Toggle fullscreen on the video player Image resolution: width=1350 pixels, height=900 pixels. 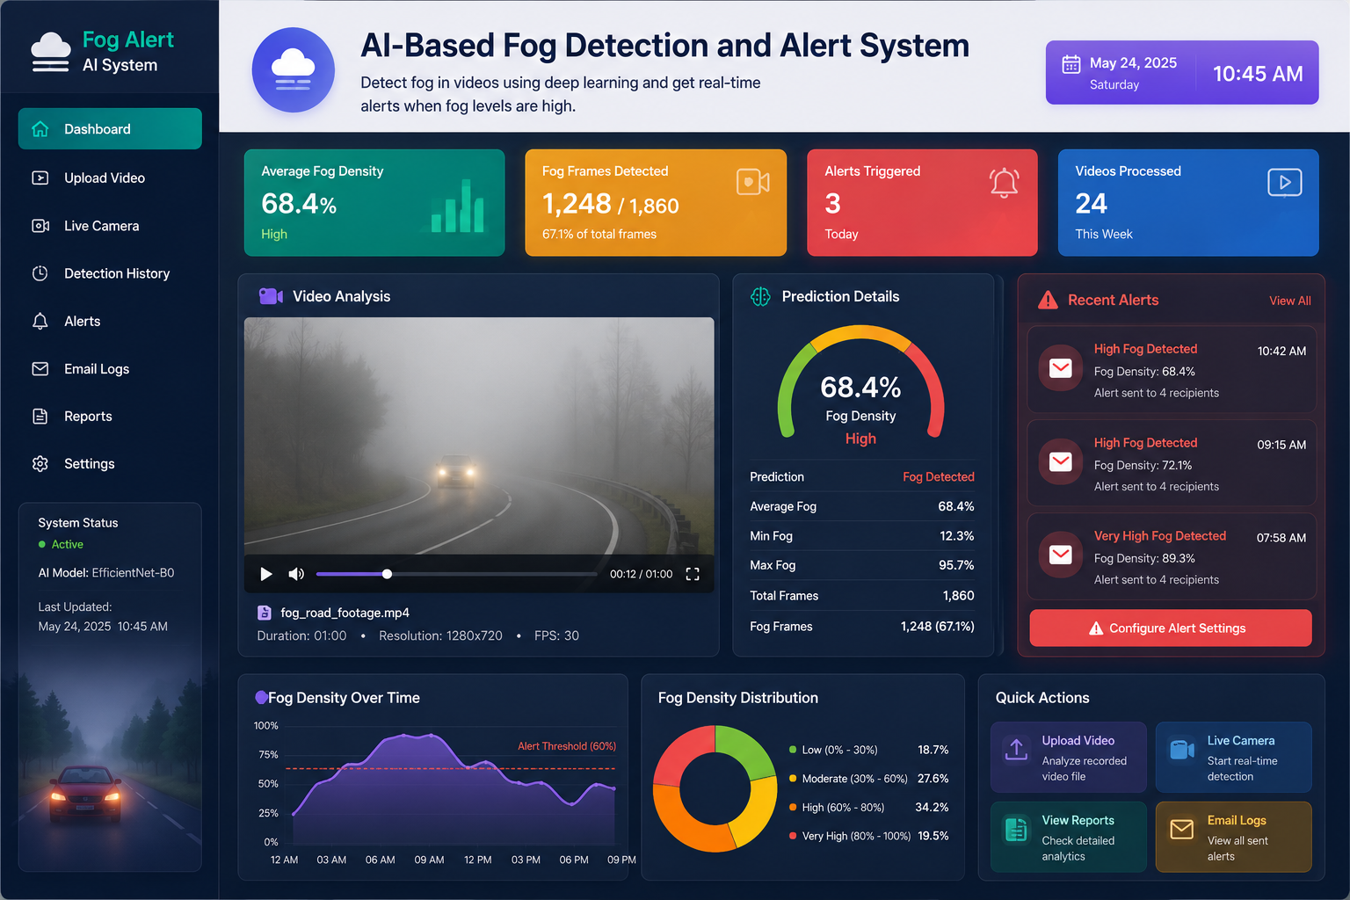tap(693, 574)
